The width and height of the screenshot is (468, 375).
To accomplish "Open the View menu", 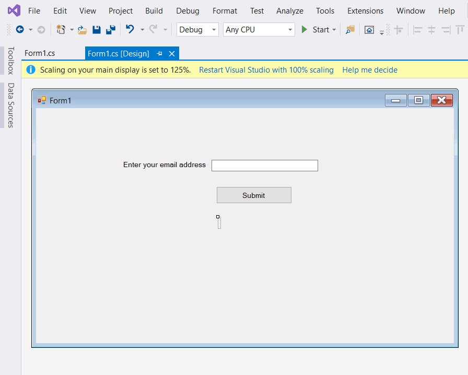I will point(87,11).
